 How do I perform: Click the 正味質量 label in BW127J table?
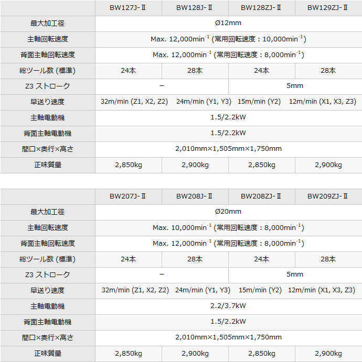48,165
